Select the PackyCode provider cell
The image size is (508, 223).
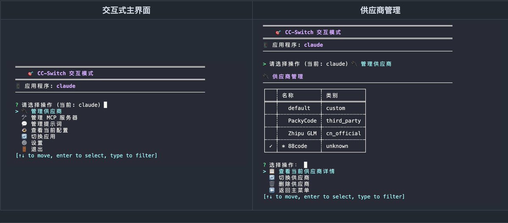302,121
